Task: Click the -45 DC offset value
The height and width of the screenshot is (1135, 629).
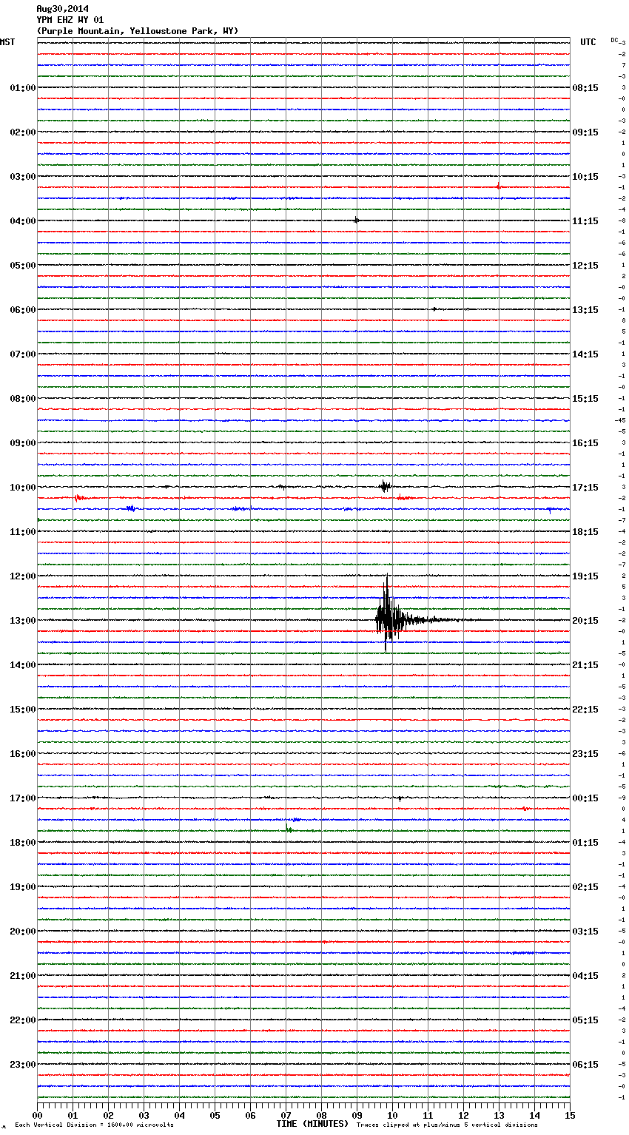Action: (620, 420)
